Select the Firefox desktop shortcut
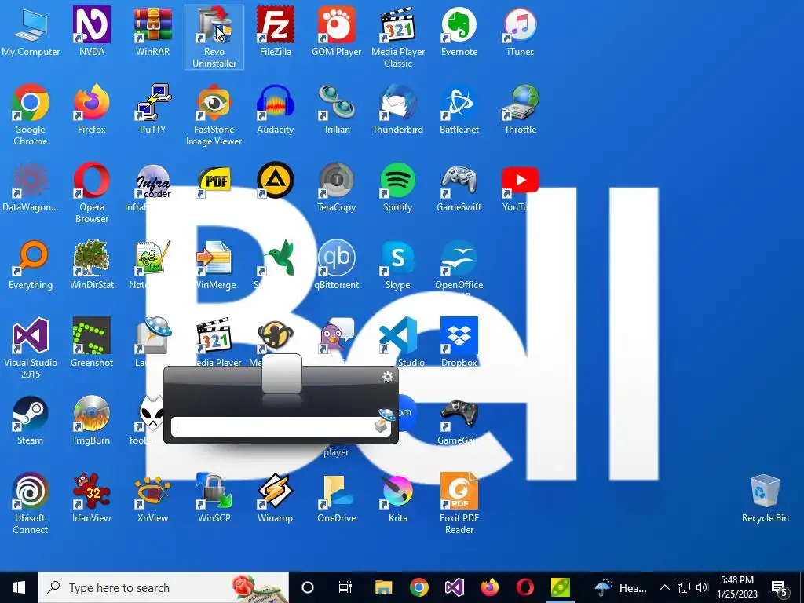The width and height of the screenshot is (804, 603). (x=92, y=110)
